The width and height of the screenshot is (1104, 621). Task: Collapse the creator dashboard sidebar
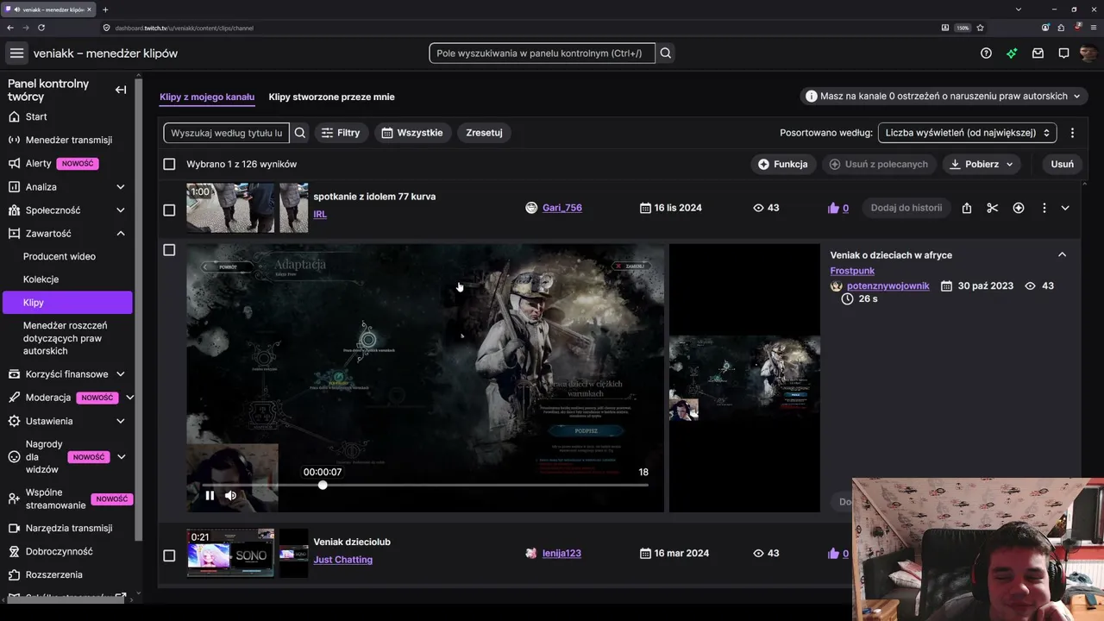[121, 90]
